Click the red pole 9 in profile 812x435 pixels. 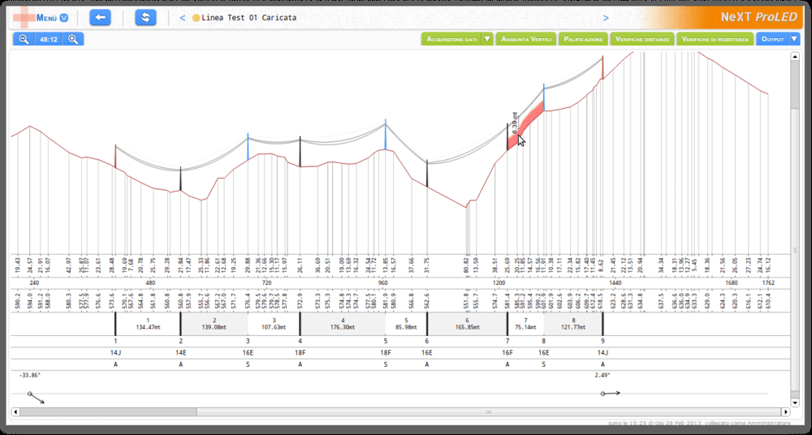[603, 67]
